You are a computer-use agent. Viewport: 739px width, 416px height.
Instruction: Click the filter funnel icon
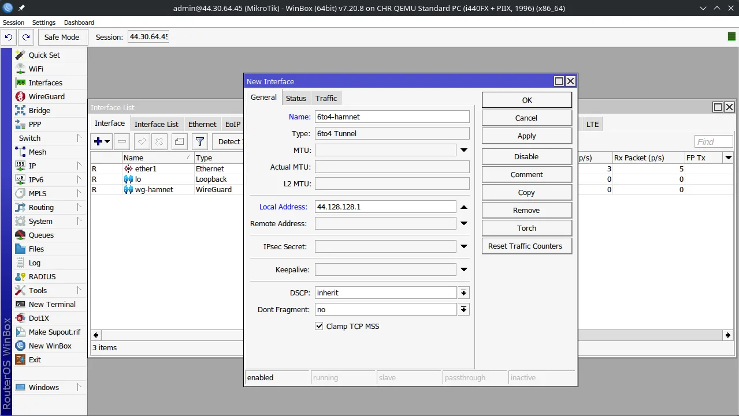[199, 141]
